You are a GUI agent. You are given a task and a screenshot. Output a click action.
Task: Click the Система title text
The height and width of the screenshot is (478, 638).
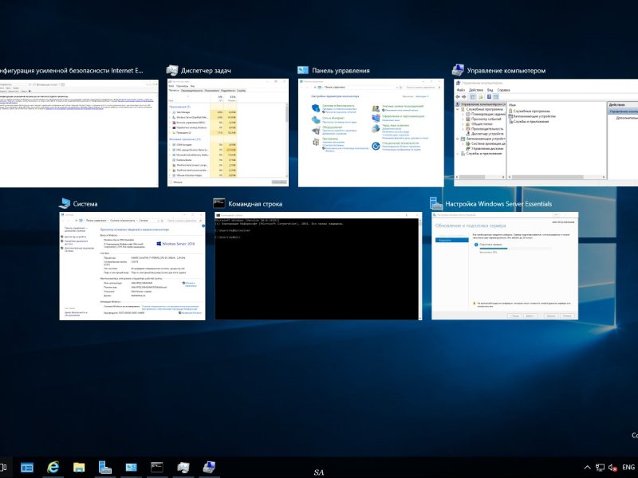point(85,204)
